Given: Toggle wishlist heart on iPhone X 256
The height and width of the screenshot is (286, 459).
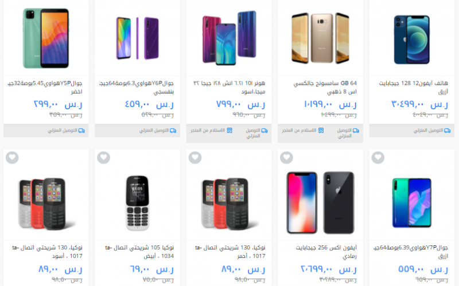Looking at the screenshot, I should [286, 158].
